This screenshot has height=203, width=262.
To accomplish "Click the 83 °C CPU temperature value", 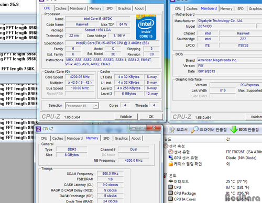I will click(x=237, y=187).
